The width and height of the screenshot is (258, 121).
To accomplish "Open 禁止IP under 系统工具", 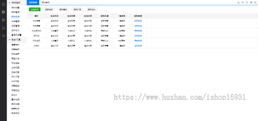I will [x=15, y=95].
